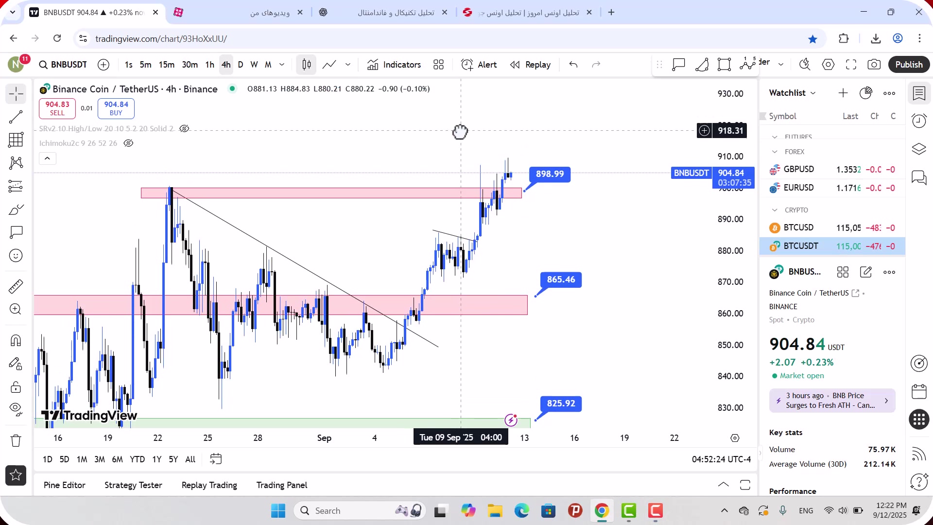Open the Strategy Tester tab
This screenshot has width=933, height=525.
[x=133, y=485]
